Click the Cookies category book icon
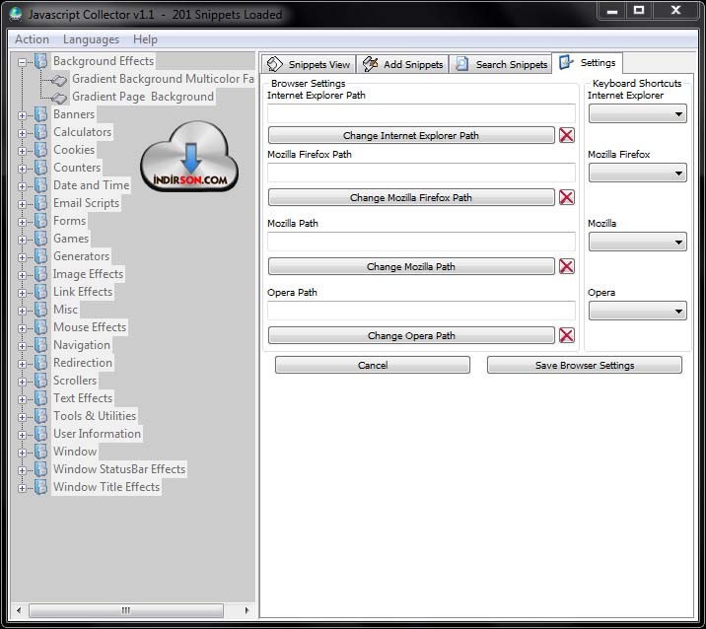Image resolution: width=706 pixels, height=629 pixels. [40, 150]
